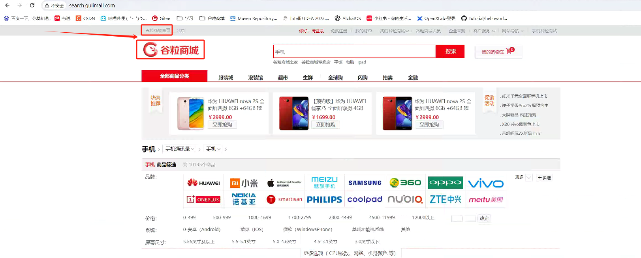Screen dimensions: 641x258
Task: Filter by 360 brand logo
Action: [x=405, y=183]
